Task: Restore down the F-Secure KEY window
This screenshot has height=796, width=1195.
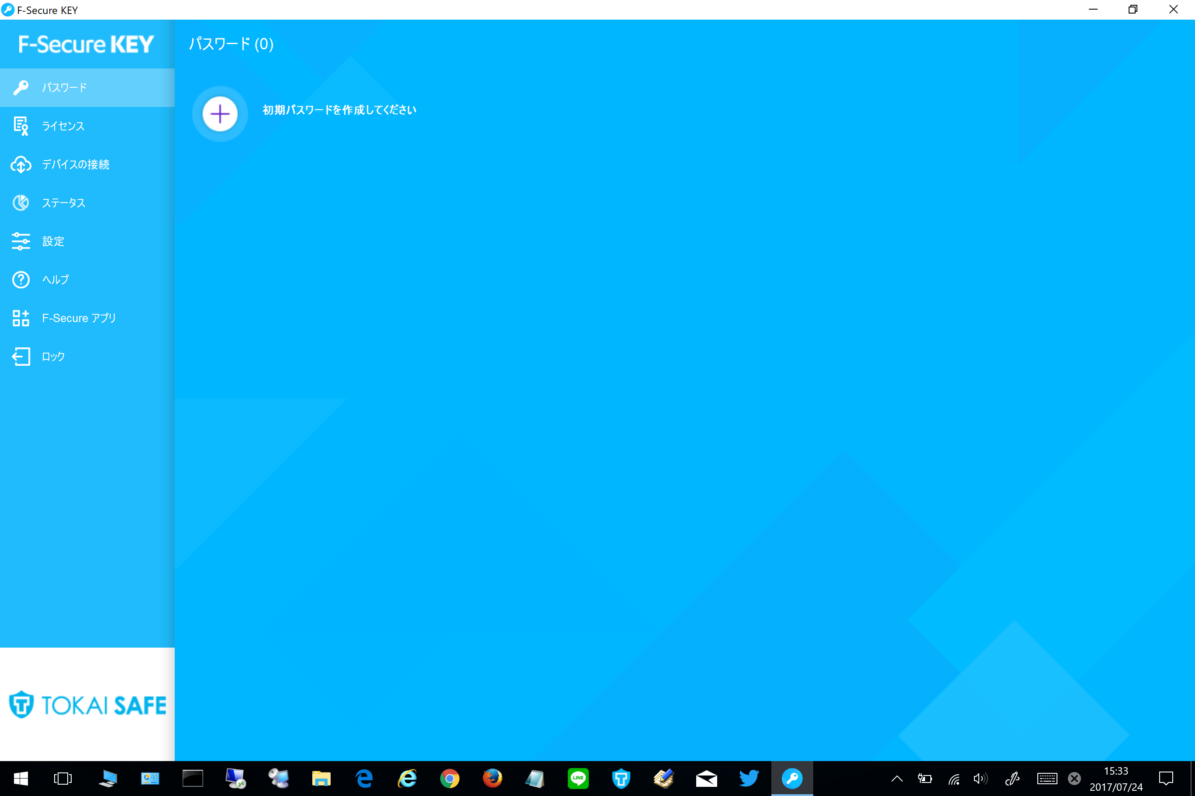Action: pyautogui.click(x=1133, y=10)
